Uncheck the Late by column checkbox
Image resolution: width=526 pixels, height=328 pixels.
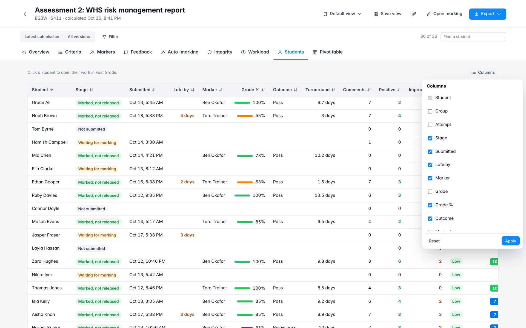[x=430, y=165]
